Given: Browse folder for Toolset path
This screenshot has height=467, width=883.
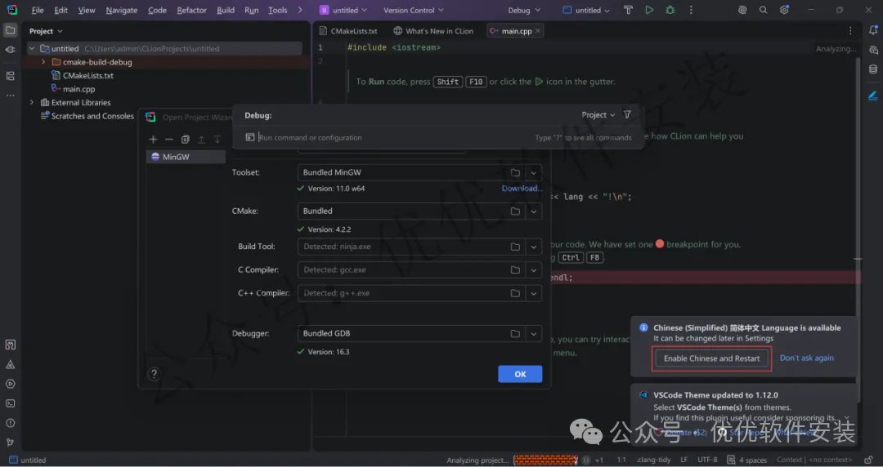Looking at the screenshot, I should click(x=515, y=173).
